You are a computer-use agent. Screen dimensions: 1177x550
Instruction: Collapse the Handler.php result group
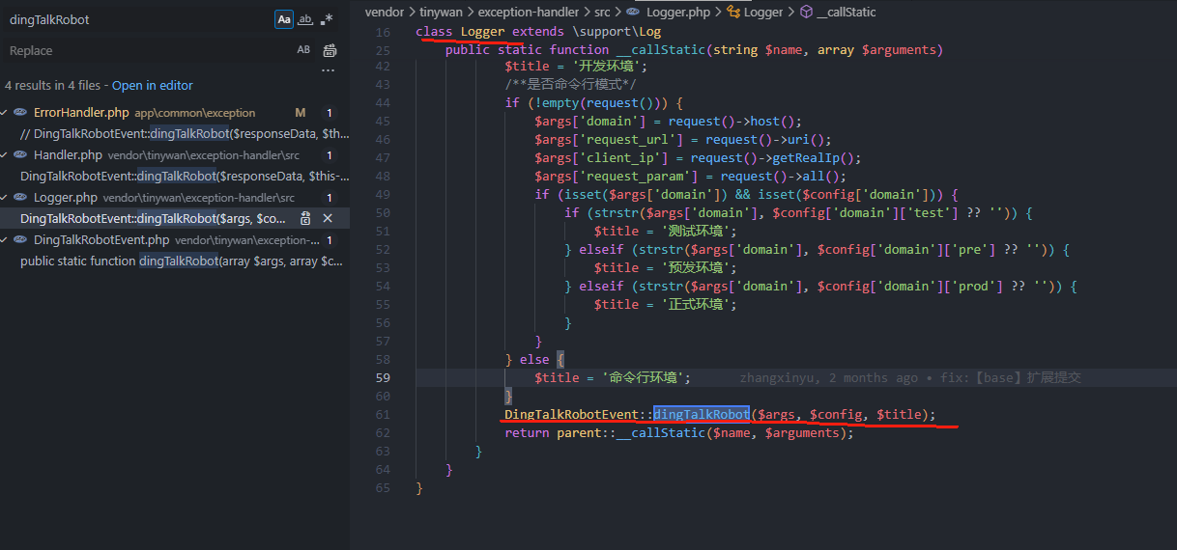pyautogui.click(x=6, y=155)
